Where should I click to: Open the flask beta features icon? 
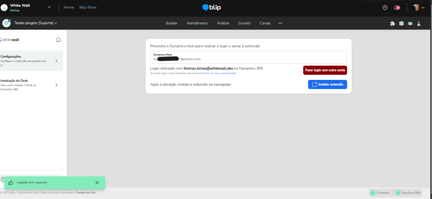[x=419, y=23]
